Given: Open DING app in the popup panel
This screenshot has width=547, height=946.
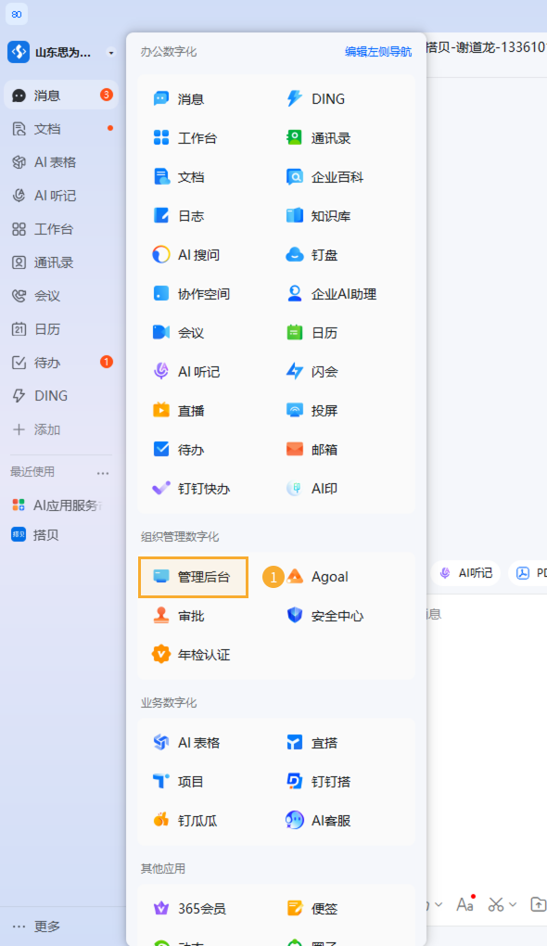Looking at the screenshot, I should pos(315,99).
